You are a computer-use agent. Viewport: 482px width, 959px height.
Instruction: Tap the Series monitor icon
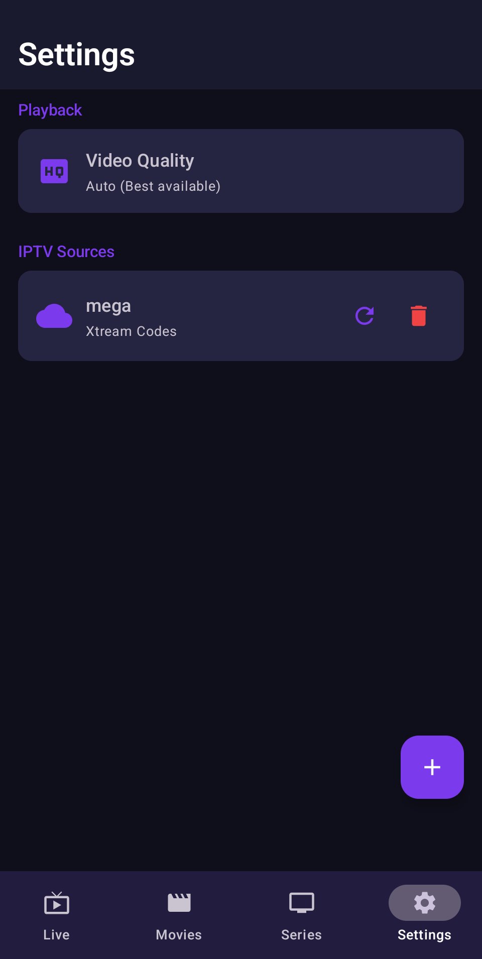pyautogui.click(x=301, y=903)
